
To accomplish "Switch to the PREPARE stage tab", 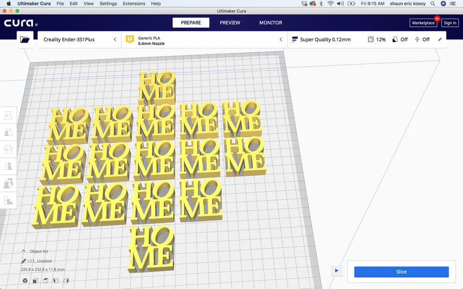I will tap(191, 23).
